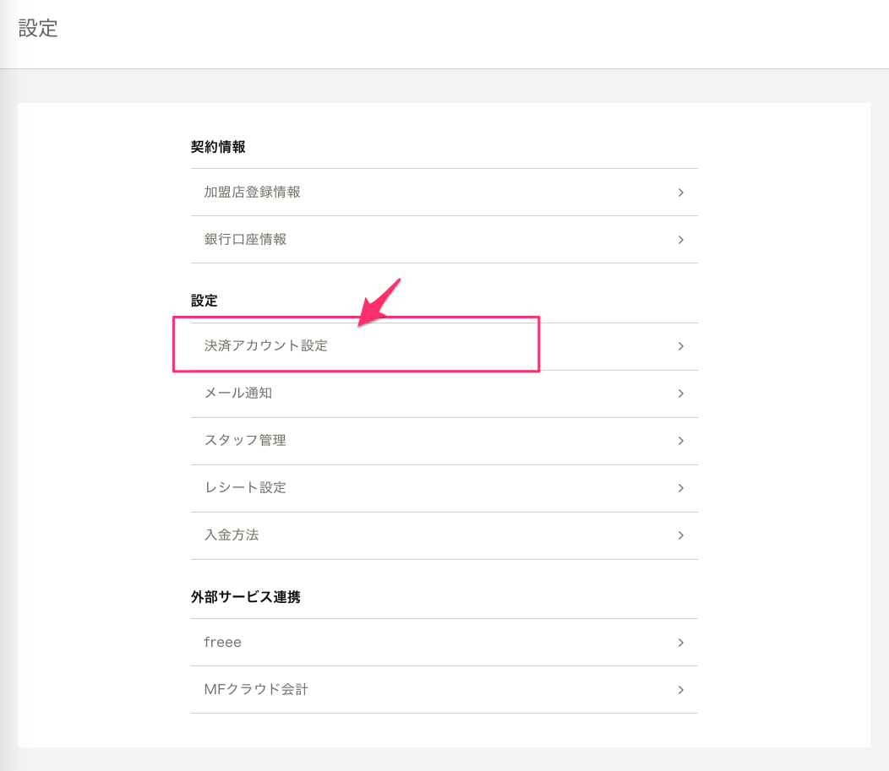Open メール通知 settings
Screen dimensions: 889x771
[444, 394]
